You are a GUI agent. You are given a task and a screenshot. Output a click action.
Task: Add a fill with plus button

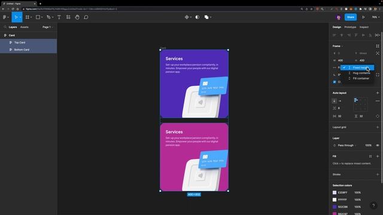click(x=378, y=156)
